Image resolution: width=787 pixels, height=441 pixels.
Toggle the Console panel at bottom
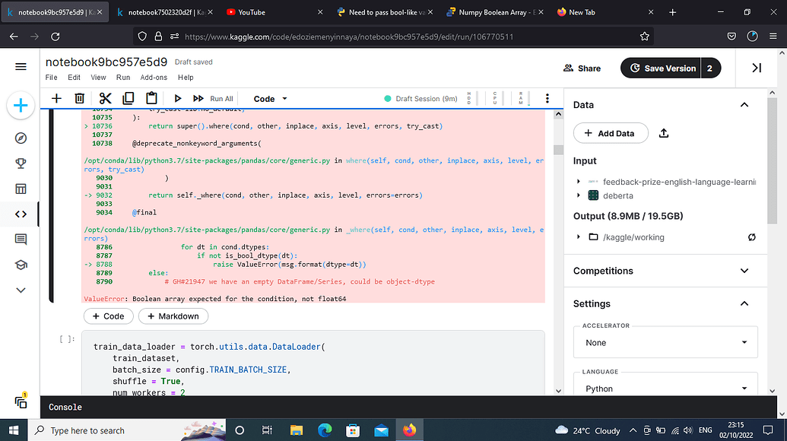[x=65, y=407]
